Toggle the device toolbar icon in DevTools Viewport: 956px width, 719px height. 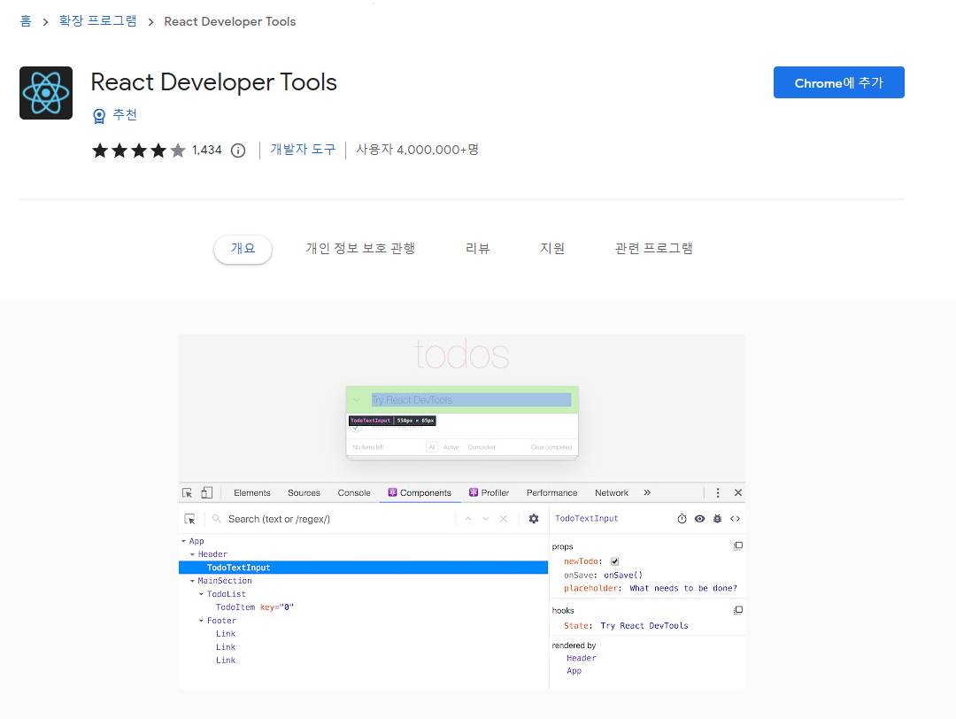click(206, 492)
